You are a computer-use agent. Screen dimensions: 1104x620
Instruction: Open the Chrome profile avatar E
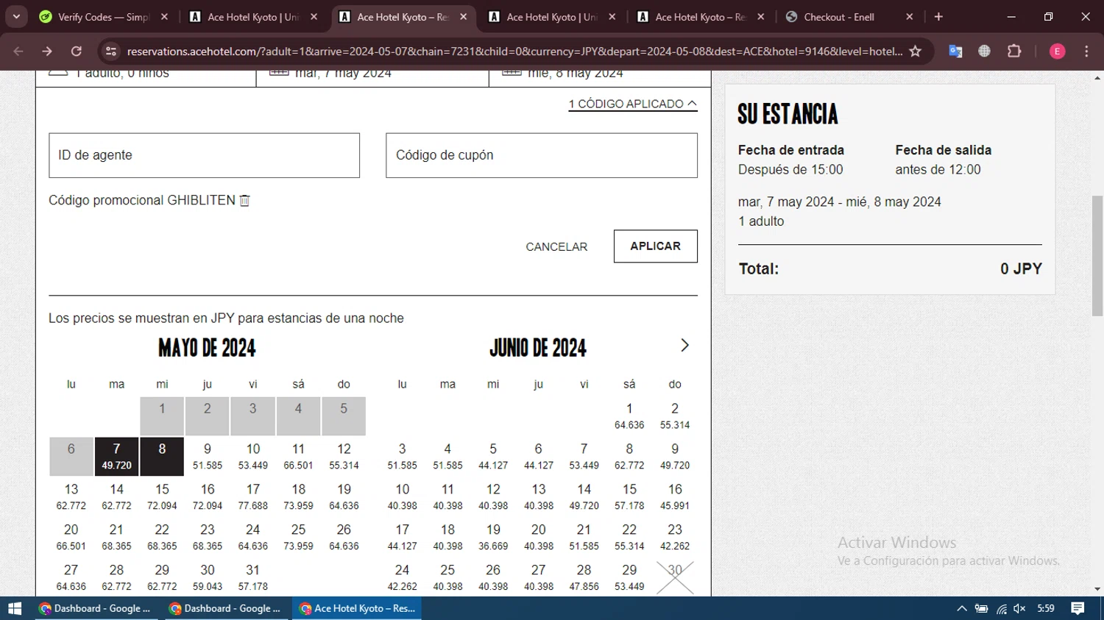(1057, 51)
